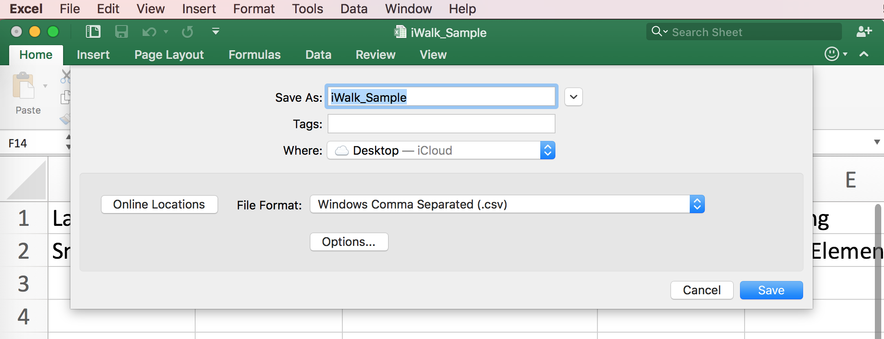This screenshot has height=339, width=884.
Task: Open Customize Quick Access Toolbar arrow
Action: coord(216,31)
